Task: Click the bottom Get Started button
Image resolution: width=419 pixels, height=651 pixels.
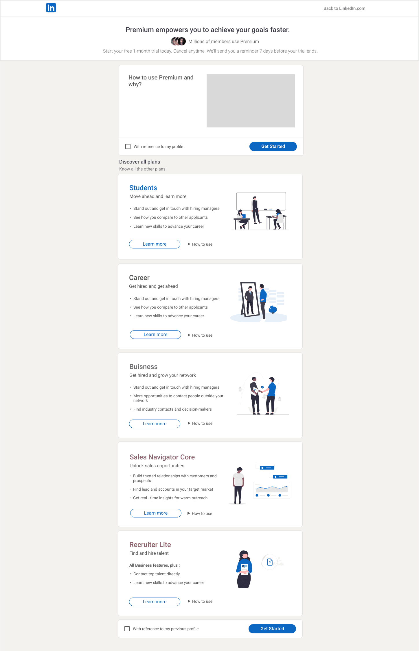Action: point(272,629)
